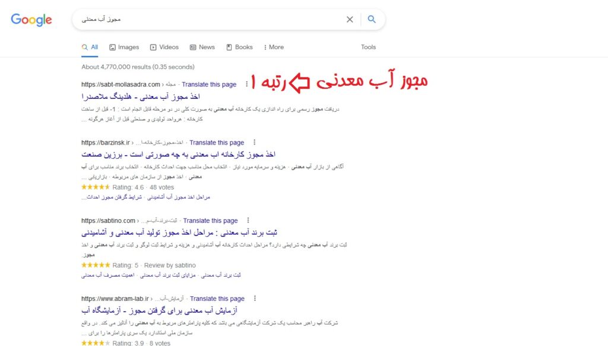Open three-dot menu for sabtino.com result
This screenshot has width=608, height=346.
[248, 220]
